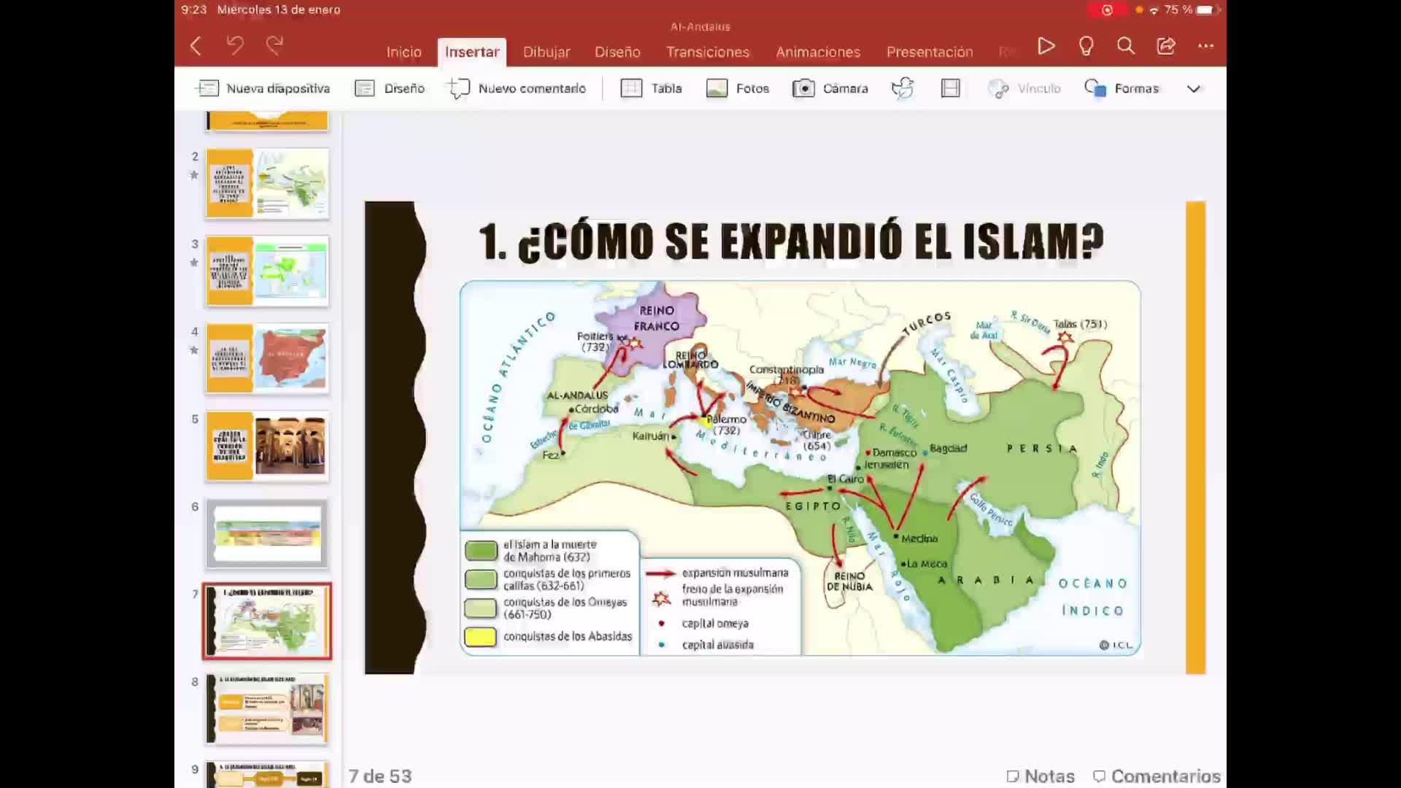Image resolution: width=1401 pixels, height=788 pixels.
Task: Toggle the Comentarios pane
Action: (x=1157, y=776)
